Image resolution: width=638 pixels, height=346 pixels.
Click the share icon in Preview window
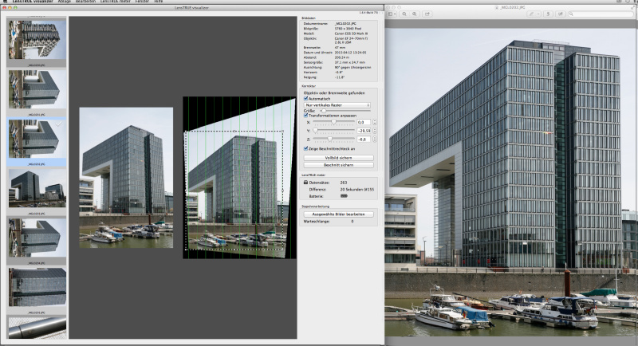(427, 14)
